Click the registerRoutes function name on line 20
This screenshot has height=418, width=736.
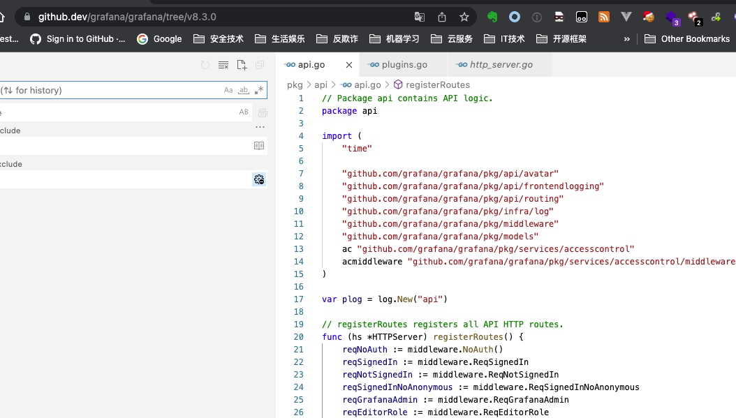(x=468, y=337)
